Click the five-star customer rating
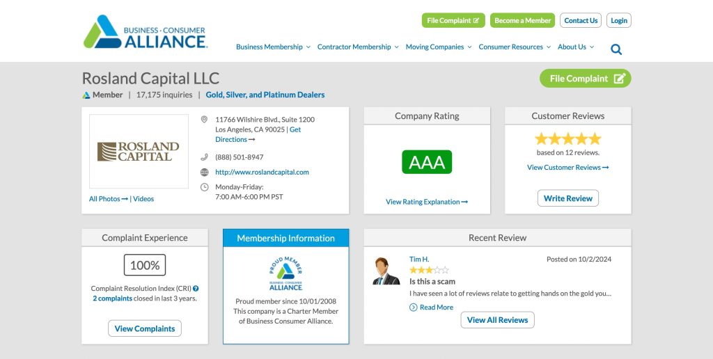The image size is (713, 359). click(567, 138)
